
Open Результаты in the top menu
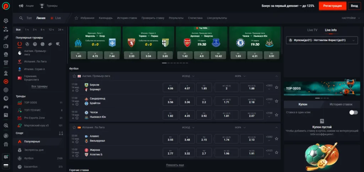(x=176, y=18)
